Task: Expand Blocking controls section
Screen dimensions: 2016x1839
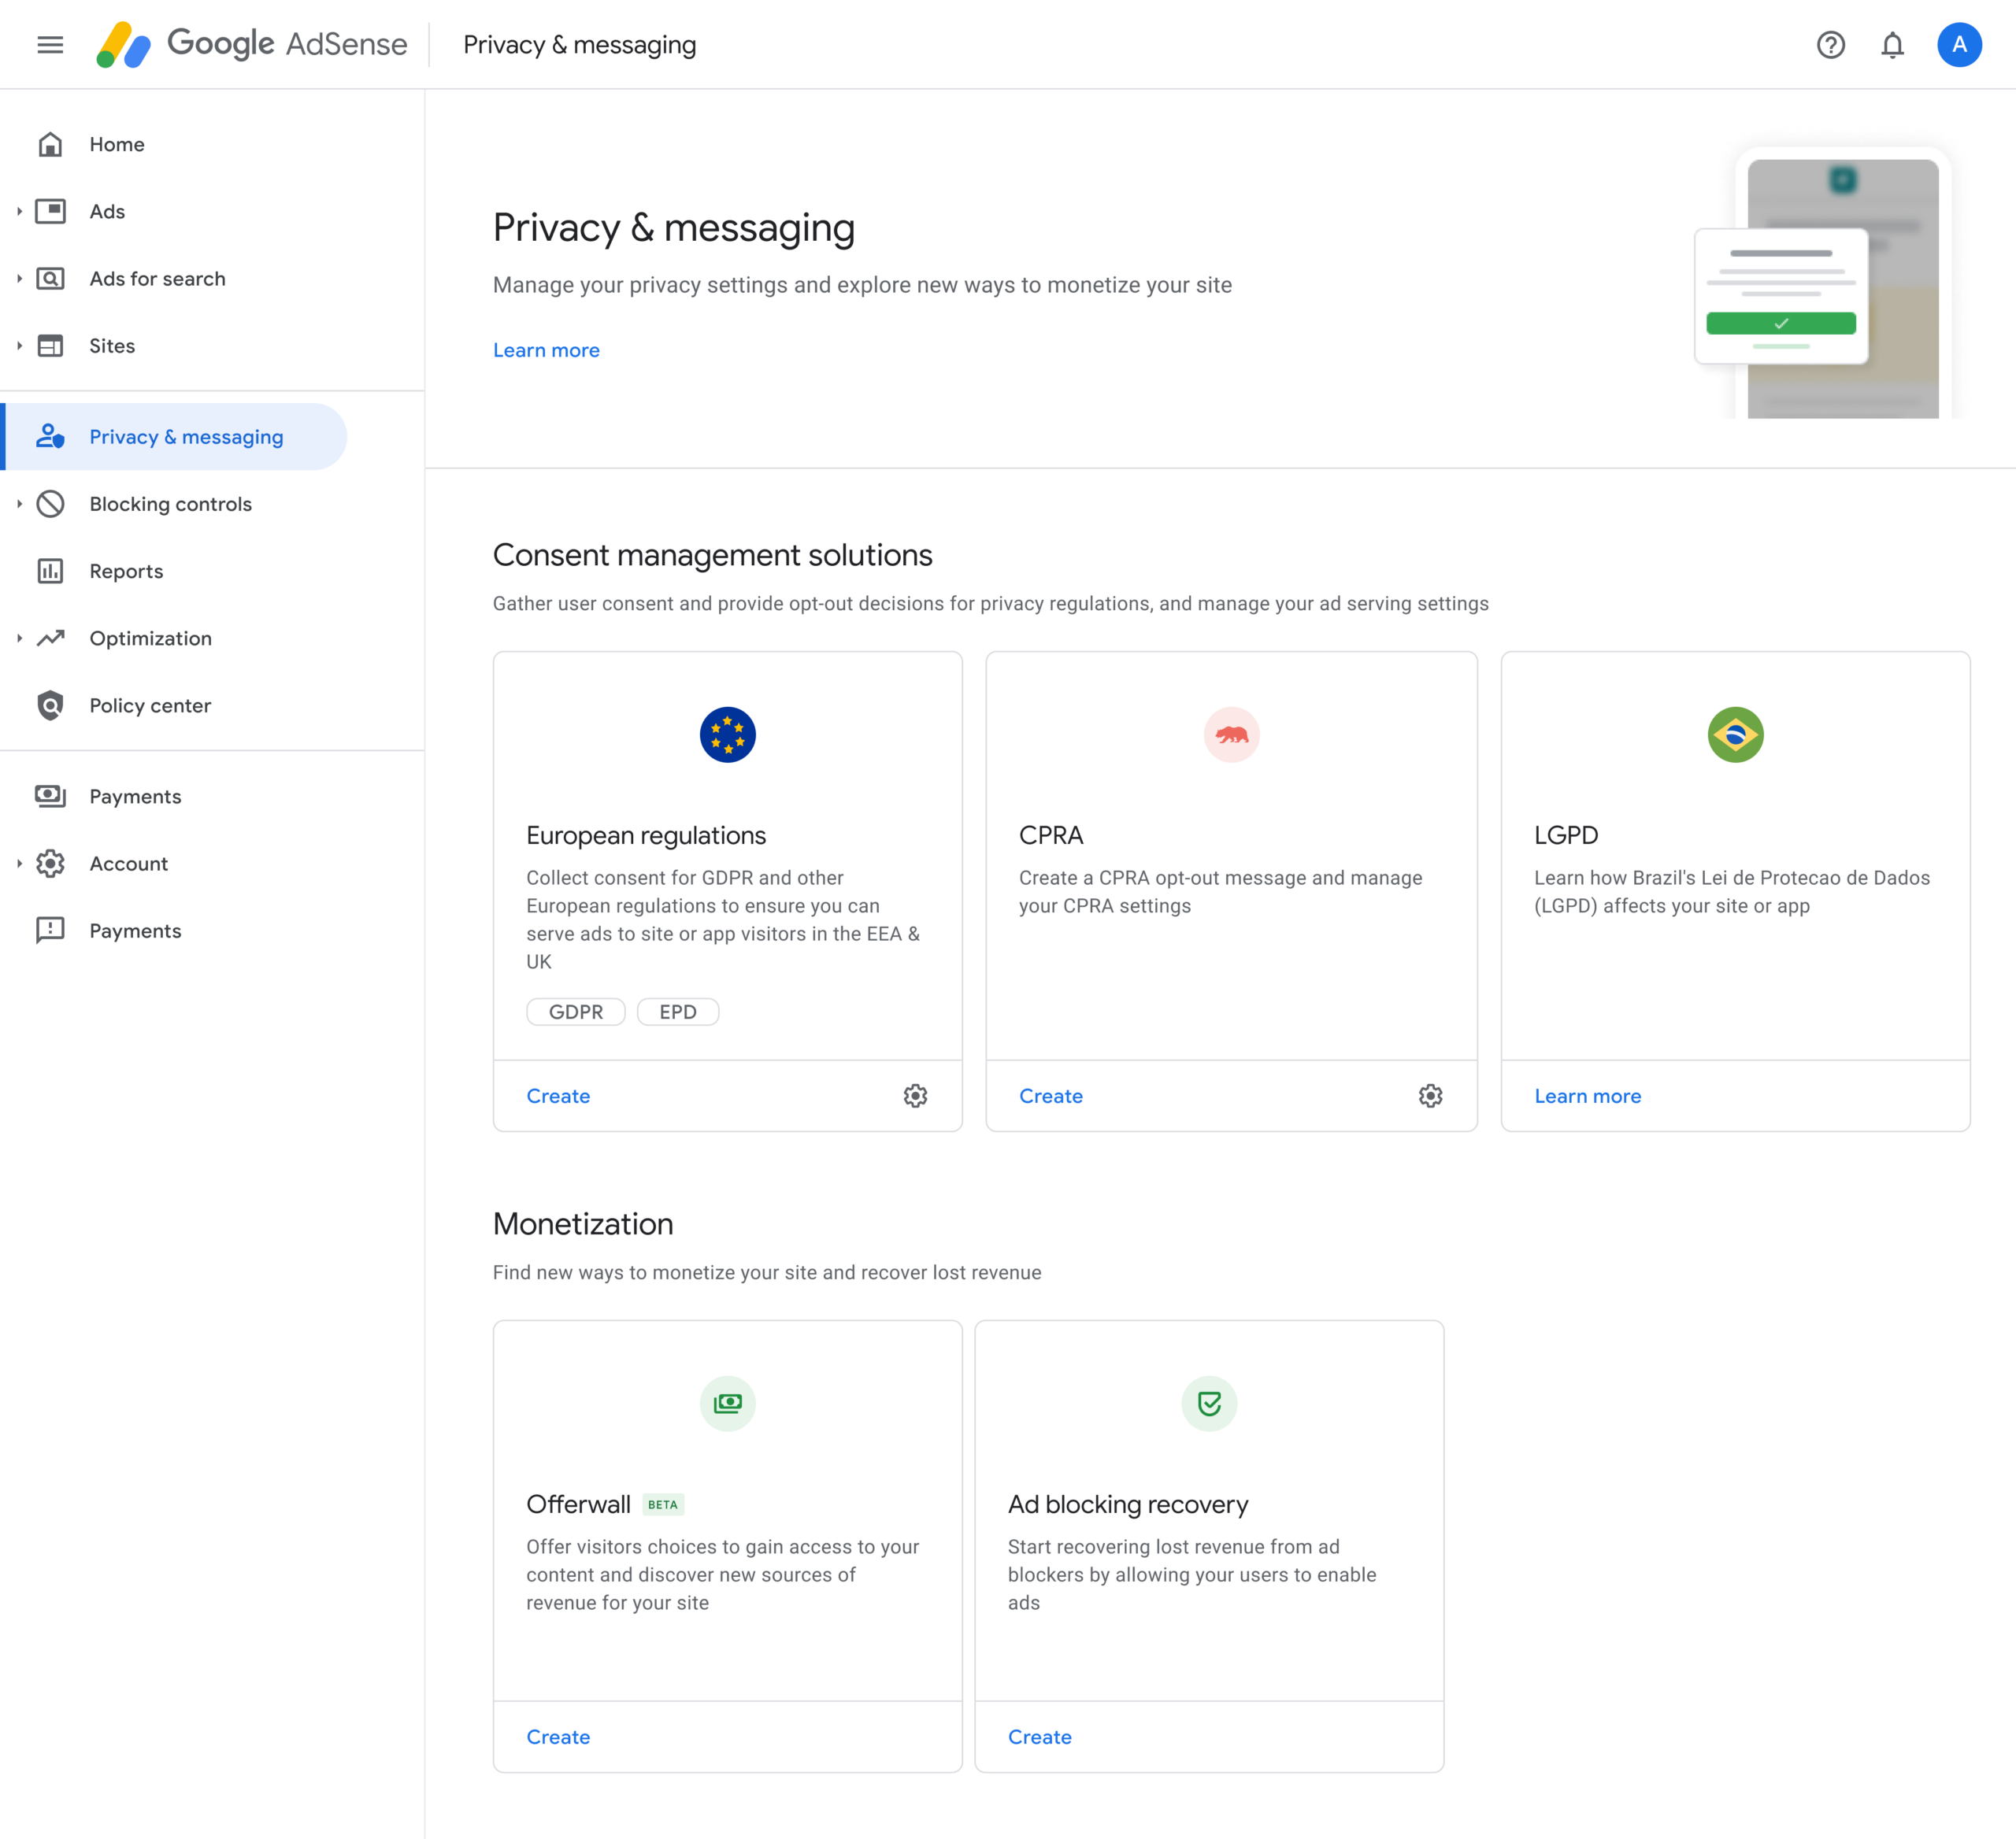Action: pos(19,504)
